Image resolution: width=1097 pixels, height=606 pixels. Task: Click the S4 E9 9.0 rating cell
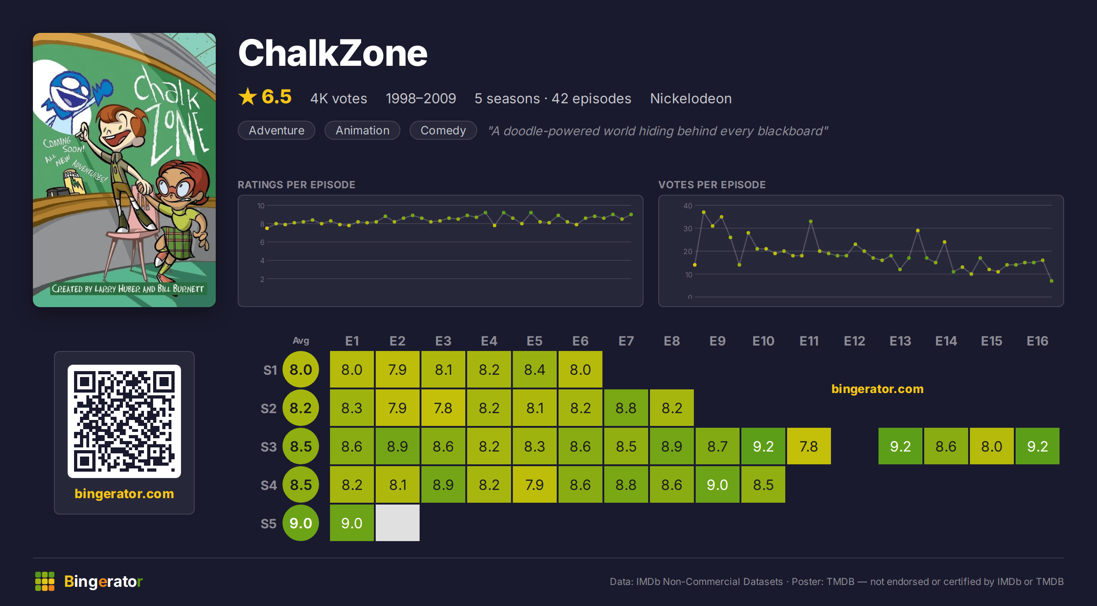click(718, 484)
